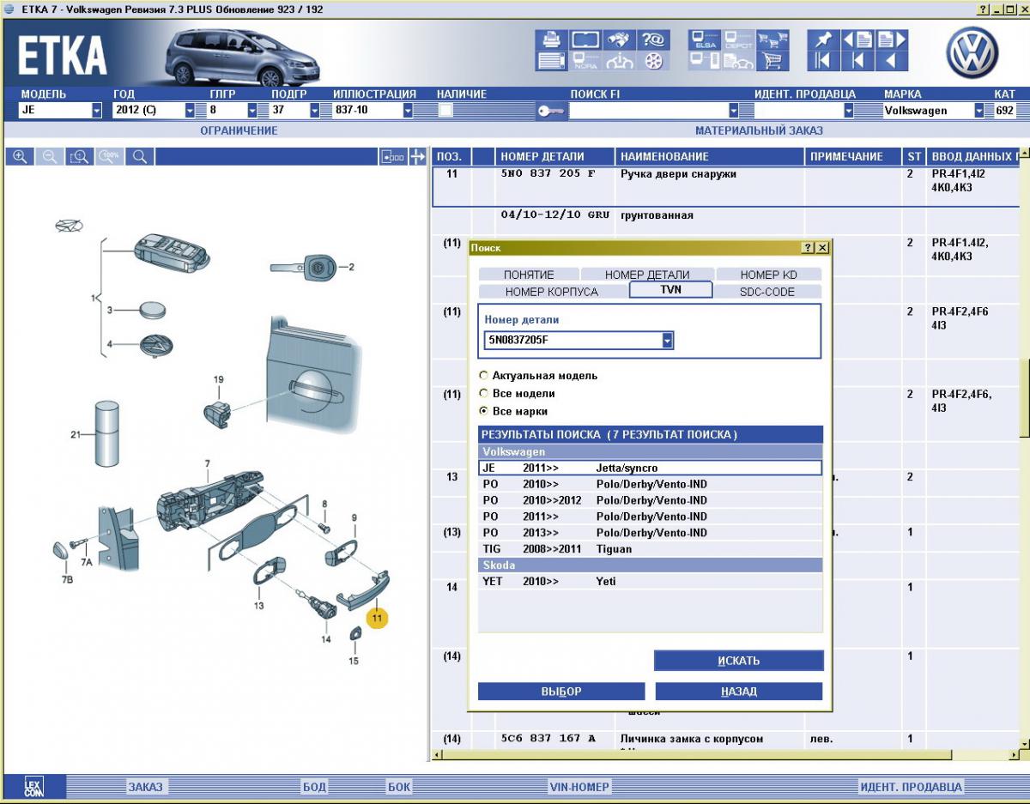Click the 'НАЗАД' back button
Screen dimensions: 1030x804
pyautogui.click(x=738, y=692)
